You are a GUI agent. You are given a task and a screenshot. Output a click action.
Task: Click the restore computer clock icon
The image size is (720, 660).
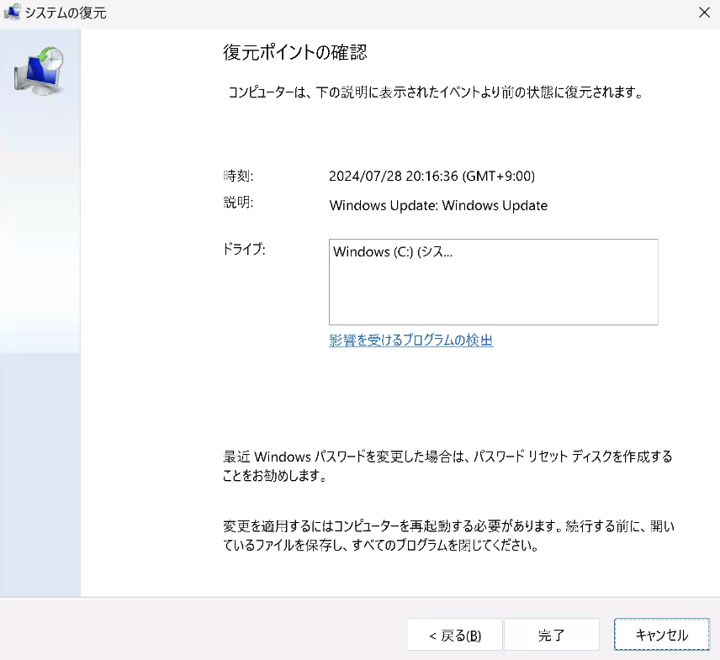(39, 71)
